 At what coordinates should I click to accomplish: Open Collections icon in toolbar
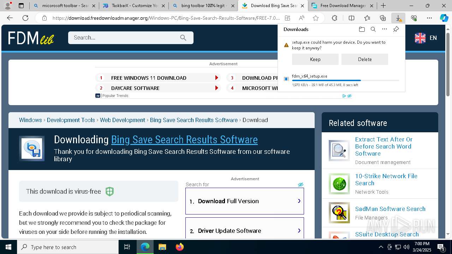[x=383, y=18]
